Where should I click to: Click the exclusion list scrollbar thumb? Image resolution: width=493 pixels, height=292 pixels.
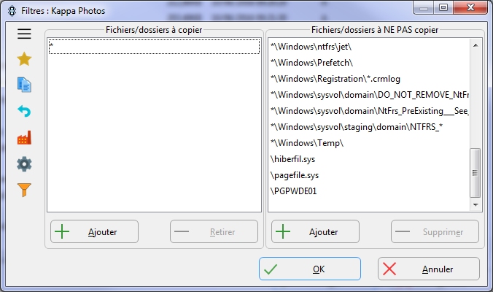pyautogui.click(x=475, y=173)
